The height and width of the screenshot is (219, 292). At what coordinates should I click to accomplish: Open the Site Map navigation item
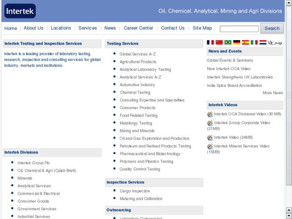point(202,28)
